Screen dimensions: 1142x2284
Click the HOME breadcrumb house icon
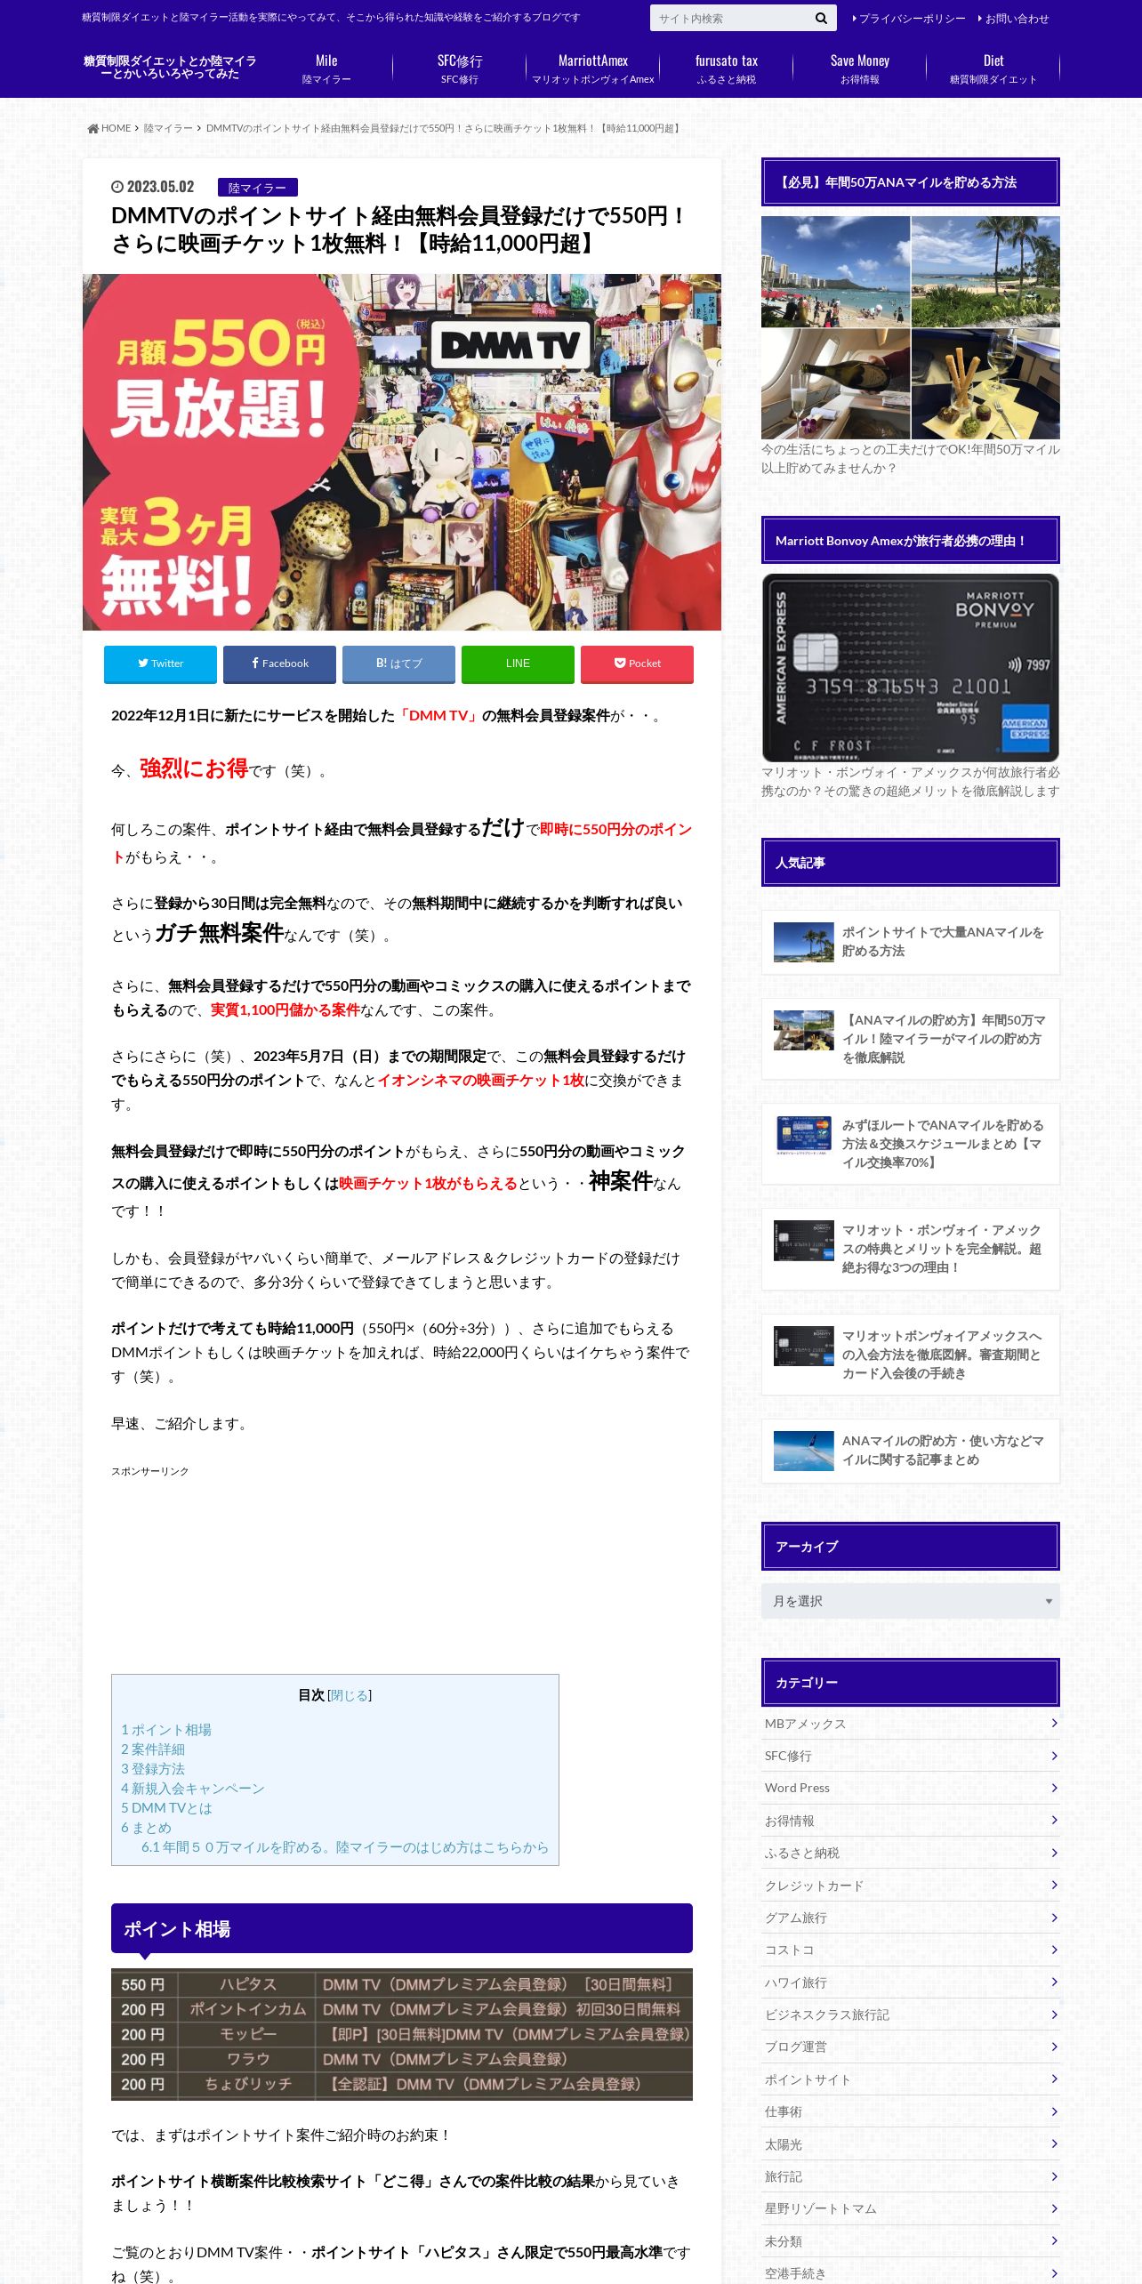pyautogui.click(x=92, y=128)
